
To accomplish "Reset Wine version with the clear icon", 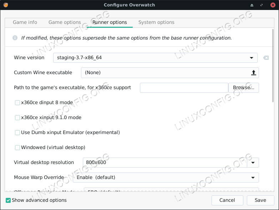I will point(266,58).
